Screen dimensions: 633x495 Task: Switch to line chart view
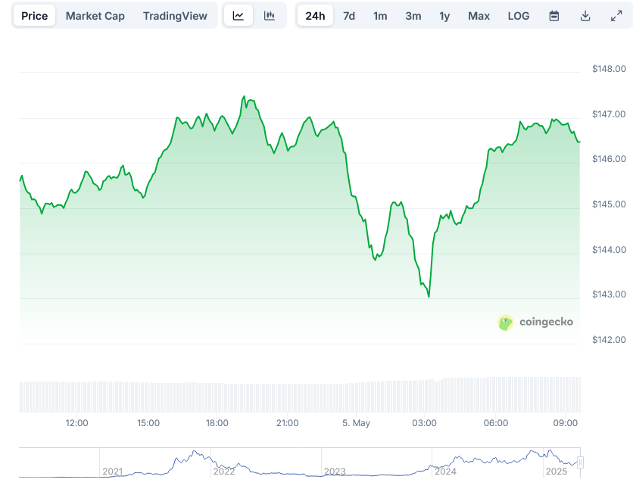(239, 16)
